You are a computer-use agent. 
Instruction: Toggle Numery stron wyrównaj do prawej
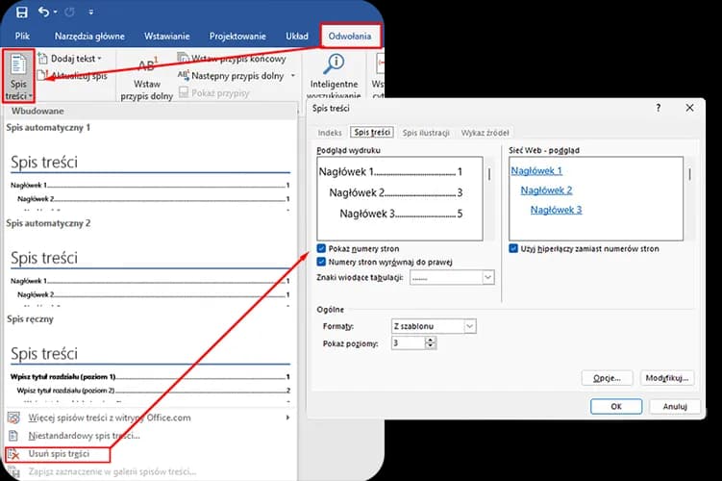pos(321,262)
